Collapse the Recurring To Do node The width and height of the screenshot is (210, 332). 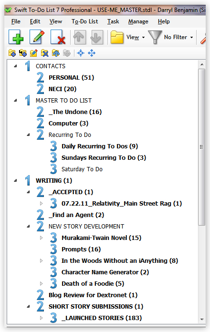click(28, 135)
